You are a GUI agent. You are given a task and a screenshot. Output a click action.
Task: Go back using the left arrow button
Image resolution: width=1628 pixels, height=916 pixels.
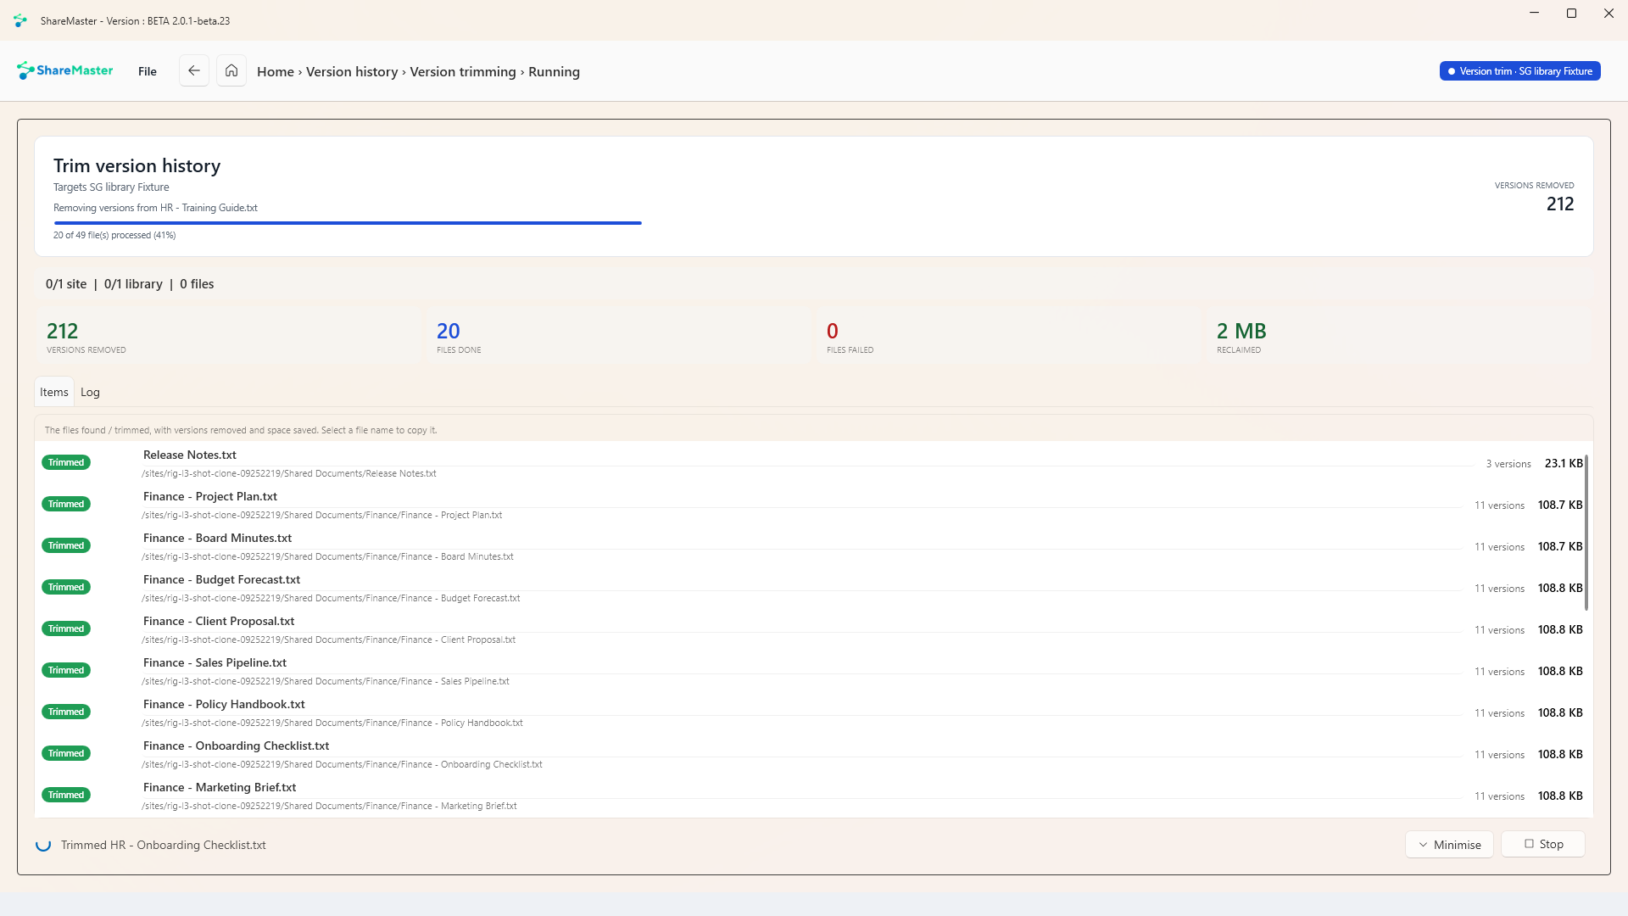pyautogui.click(x=194, y=70)
